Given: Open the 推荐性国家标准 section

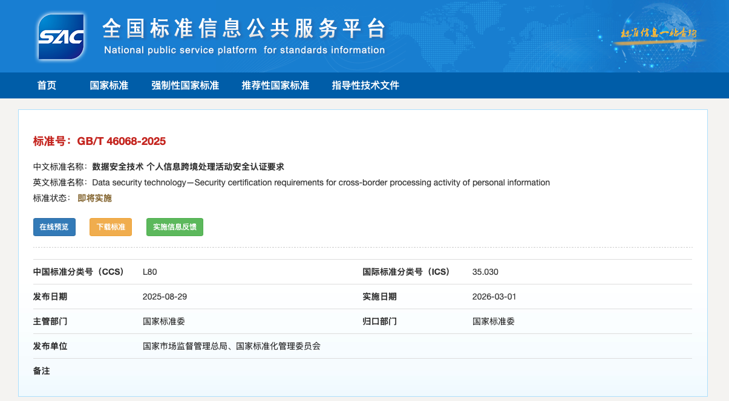Looking at the screenshot, I should click(x=275, y=85).
